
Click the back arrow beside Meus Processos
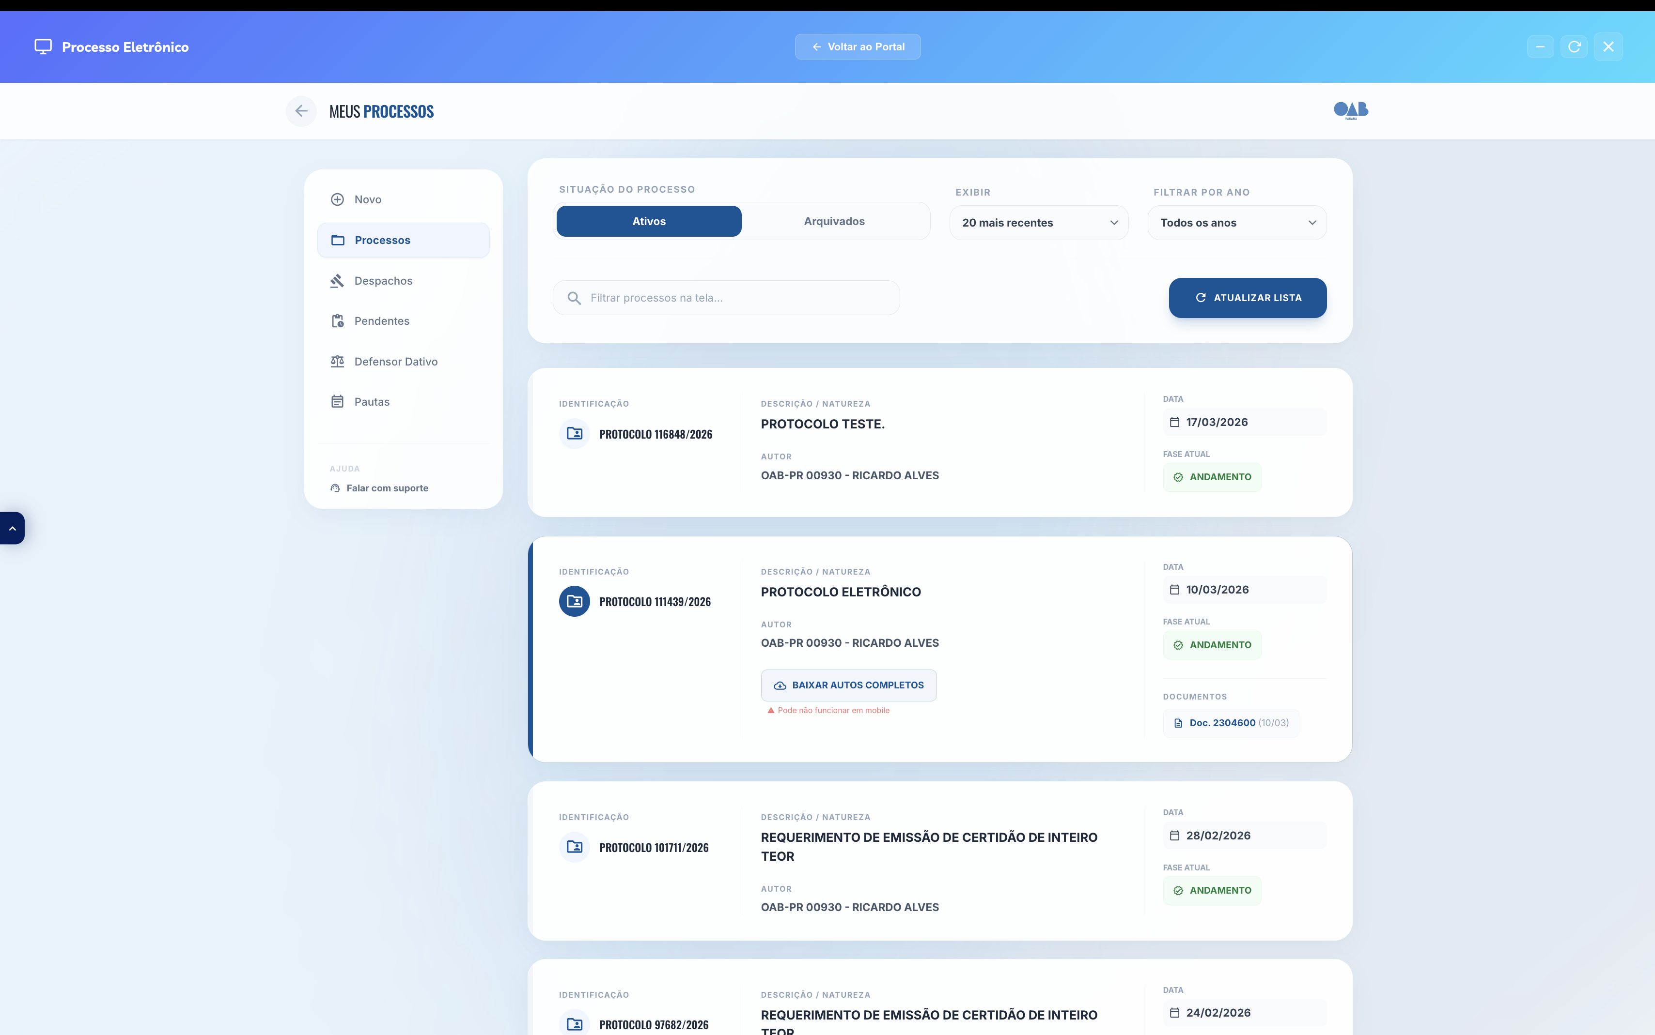click(x=301, y=111)
